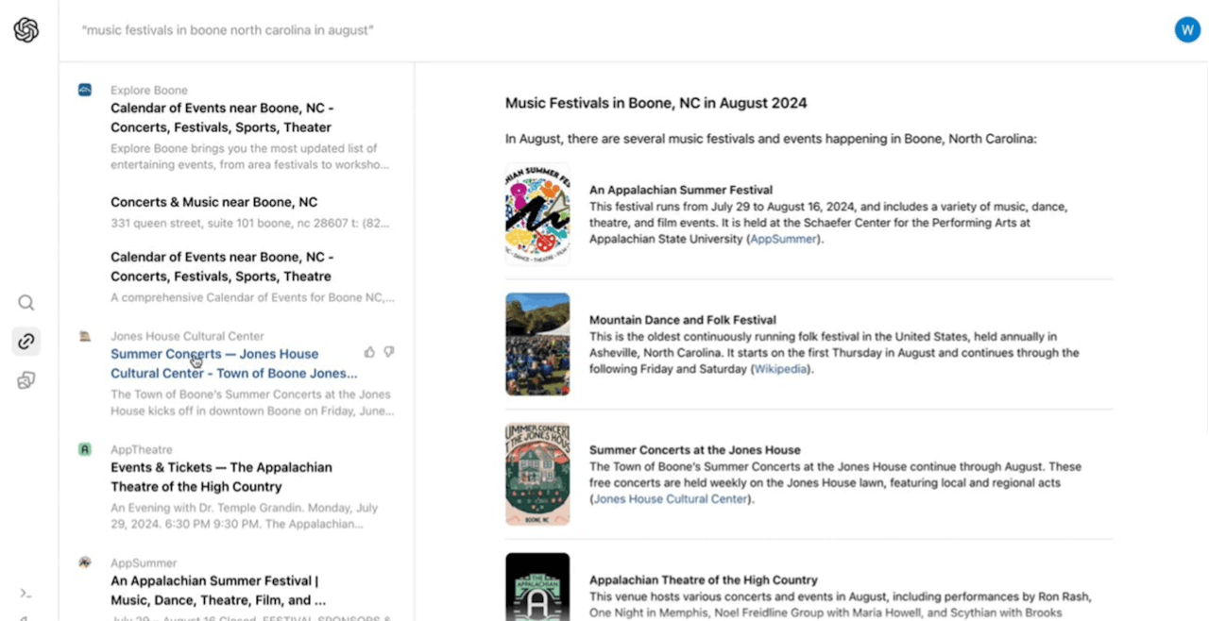Screen dimensions: 1209x621
Task: Open the AppSummer citation link
Action: click(x=785, y=239)
